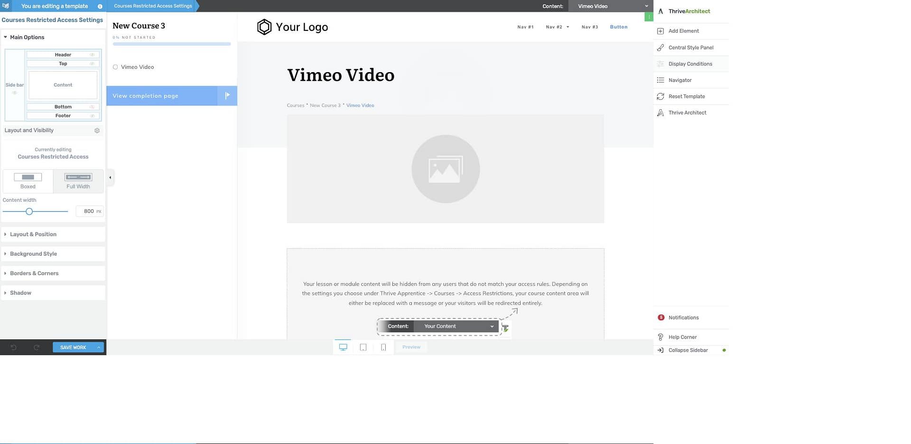The height and width of the screenshot is (444, 911).
Task: Open the Central Style Panel
Action: [x=691, y=47]
